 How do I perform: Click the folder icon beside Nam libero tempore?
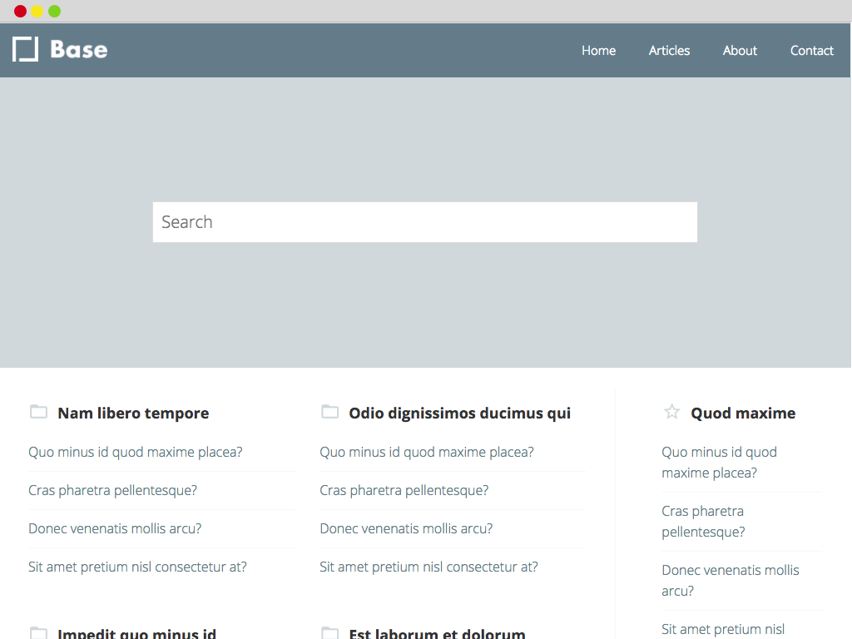[38, 412]
